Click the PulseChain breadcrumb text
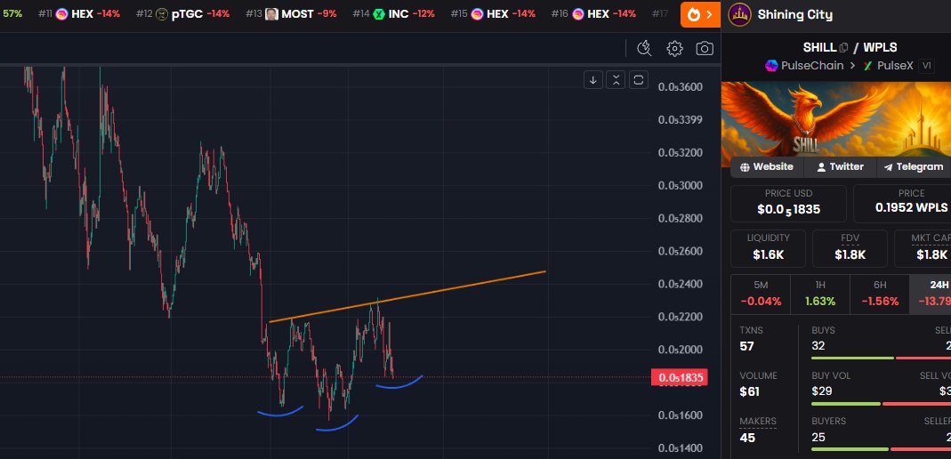The image size is (951, 459). click(812, 66)
